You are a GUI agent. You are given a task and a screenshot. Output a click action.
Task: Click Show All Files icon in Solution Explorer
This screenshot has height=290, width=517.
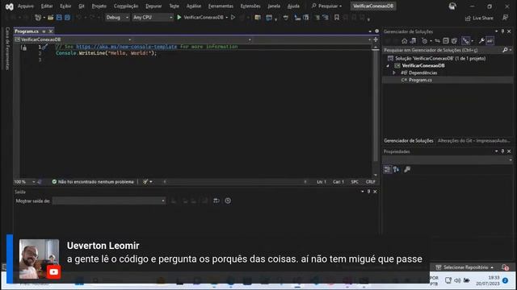[x=454, y=41]
